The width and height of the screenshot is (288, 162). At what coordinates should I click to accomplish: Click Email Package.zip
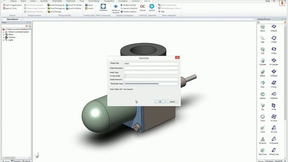[x=56, y=5]
